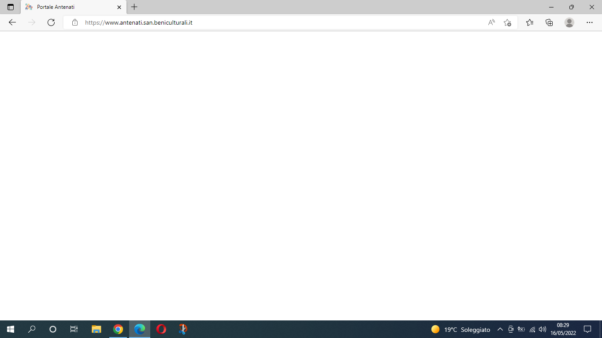Launch Opera from the taskbar
Screen dimensions: 602x338
(x=161, y=329)
